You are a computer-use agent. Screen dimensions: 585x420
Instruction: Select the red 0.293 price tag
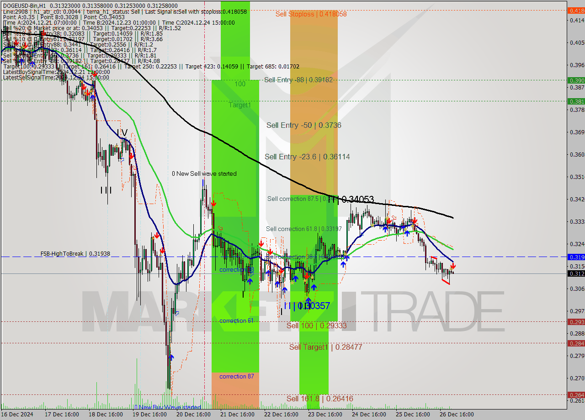(x=576, y=322)
